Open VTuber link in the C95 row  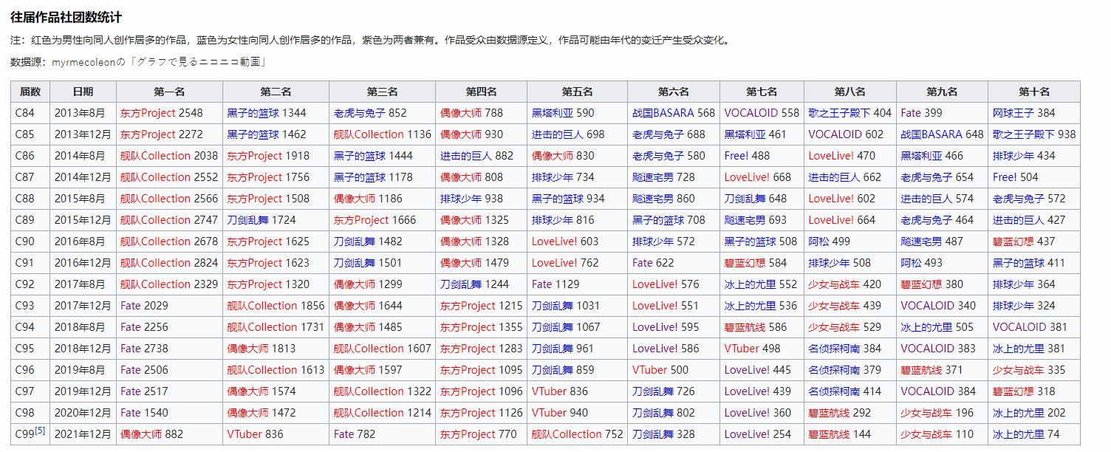point(742,349)
